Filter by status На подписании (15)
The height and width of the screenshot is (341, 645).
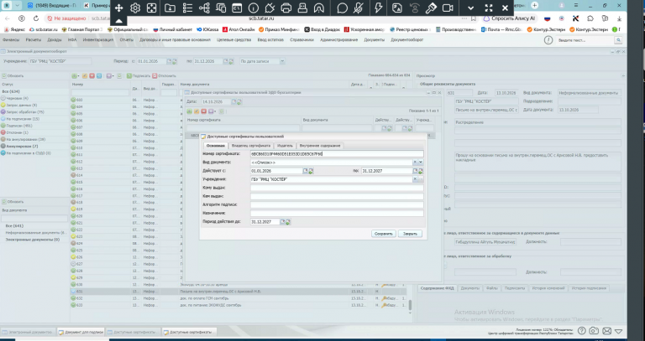pos(20,119)
